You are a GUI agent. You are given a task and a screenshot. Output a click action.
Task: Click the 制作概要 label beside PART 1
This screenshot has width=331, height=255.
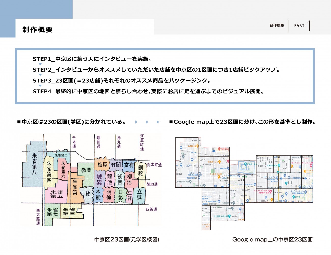(277, 25)
